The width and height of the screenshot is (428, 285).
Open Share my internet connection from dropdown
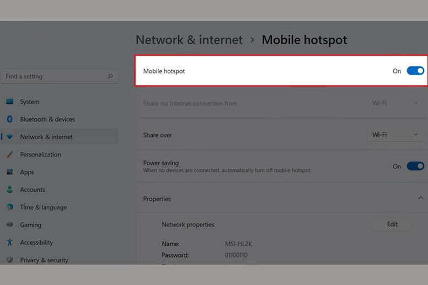(x=395, y=103)
